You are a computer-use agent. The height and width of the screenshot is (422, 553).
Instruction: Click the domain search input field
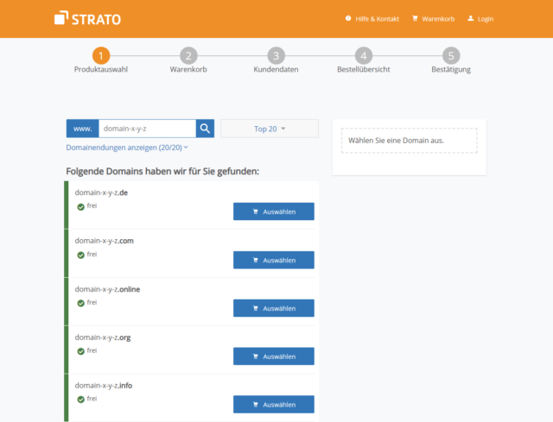147,129
